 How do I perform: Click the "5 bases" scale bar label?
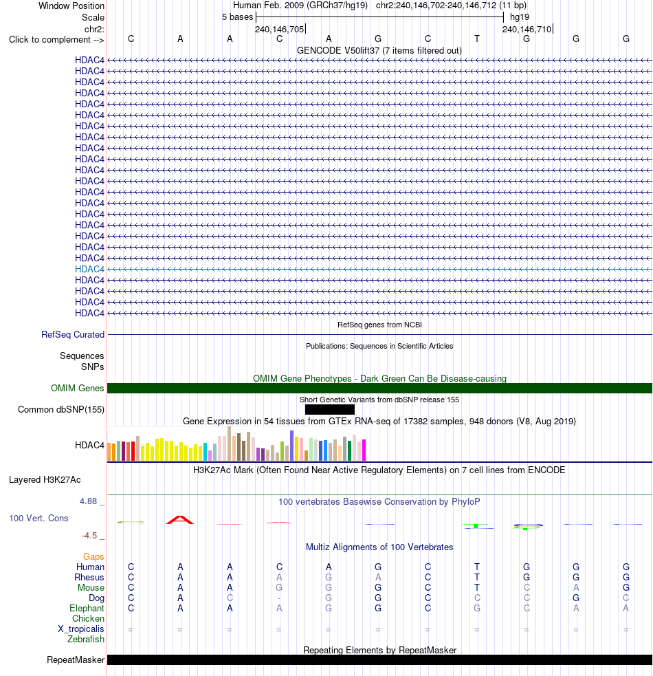[x=238, y=17]
